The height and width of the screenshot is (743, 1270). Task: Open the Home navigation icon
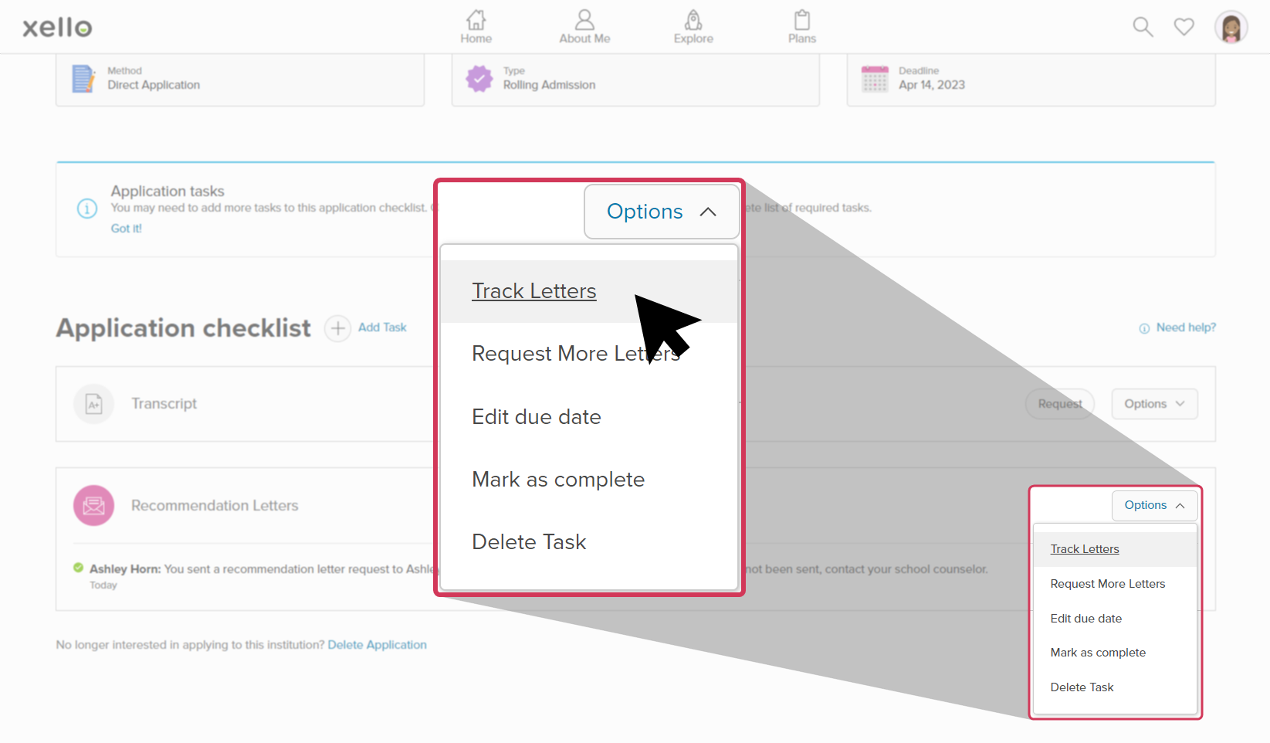(x=476, y=25)
